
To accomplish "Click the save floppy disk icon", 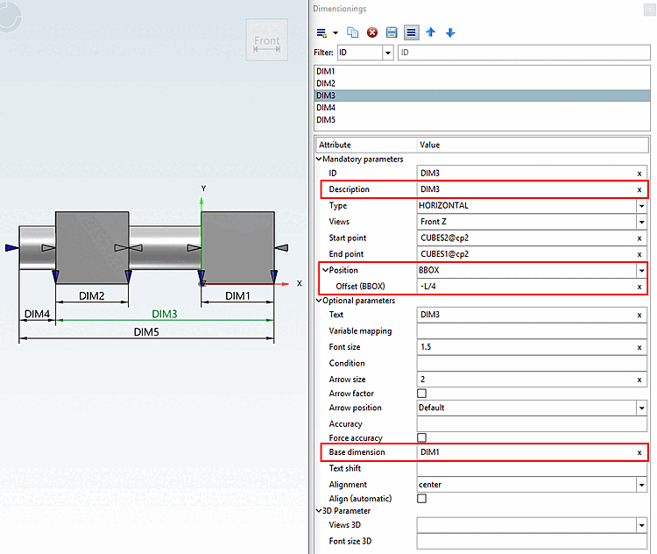I will tap(392, 32).
